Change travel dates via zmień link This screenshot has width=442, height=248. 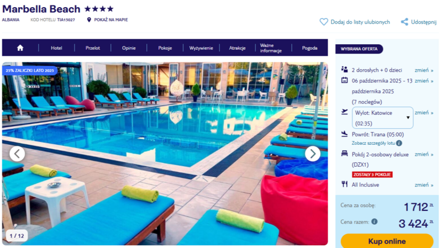(424, 81)
